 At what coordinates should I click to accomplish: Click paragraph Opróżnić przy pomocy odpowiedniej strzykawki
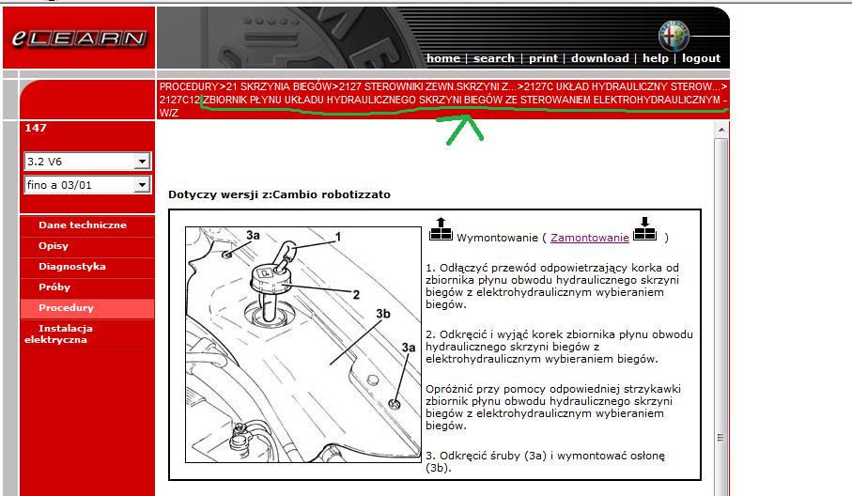point(553,408)
